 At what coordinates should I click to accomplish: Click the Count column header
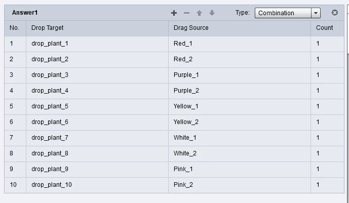(x=324, y=28)
